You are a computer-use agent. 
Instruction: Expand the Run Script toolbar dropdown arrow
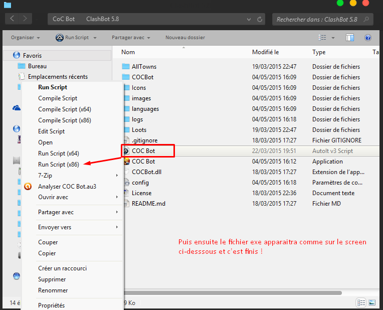[x=95, y=38]
